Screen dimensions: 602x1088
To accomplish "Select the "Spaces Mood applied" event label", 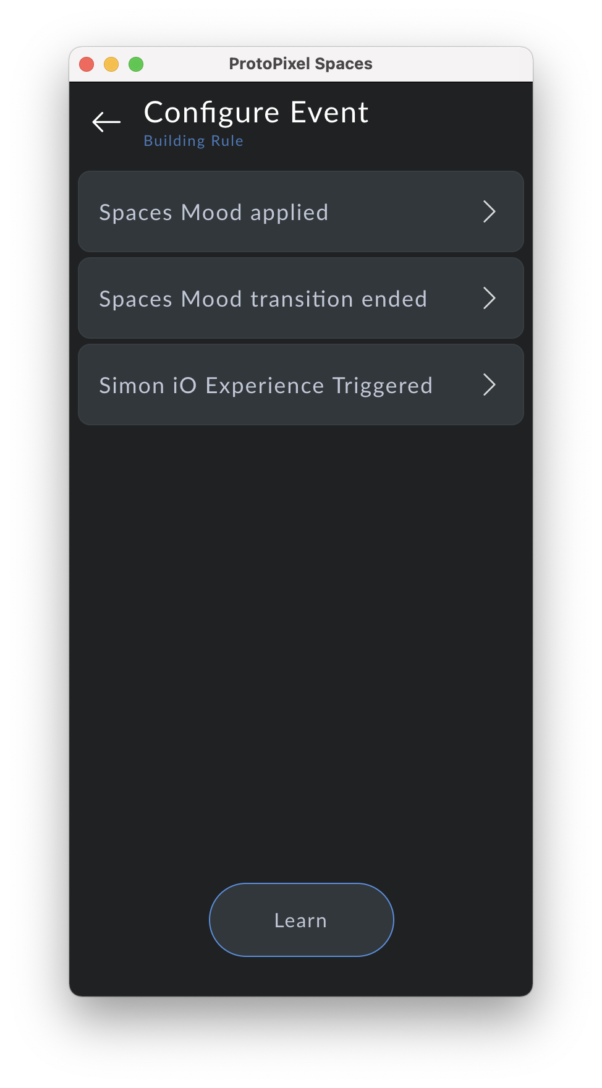I will (214, 212).
